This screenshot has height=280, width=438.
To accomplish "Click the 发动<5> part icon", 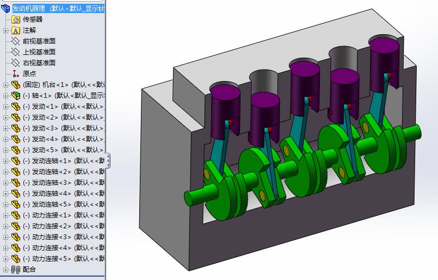I will [16, 150].
